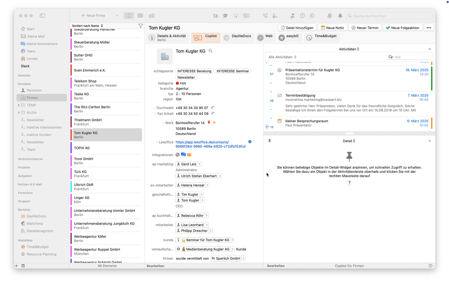Screen dimensions: 449x287
Task: Switch to column split view layout
Action: tap(129, 16)
